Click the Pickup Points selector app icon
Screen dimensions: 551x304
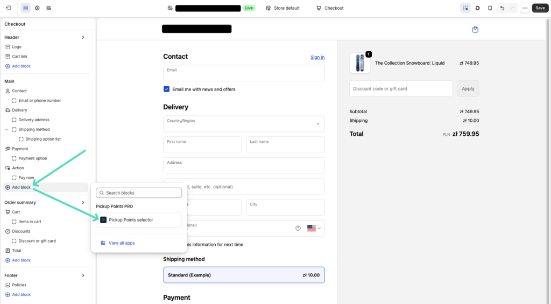[103, 220]
